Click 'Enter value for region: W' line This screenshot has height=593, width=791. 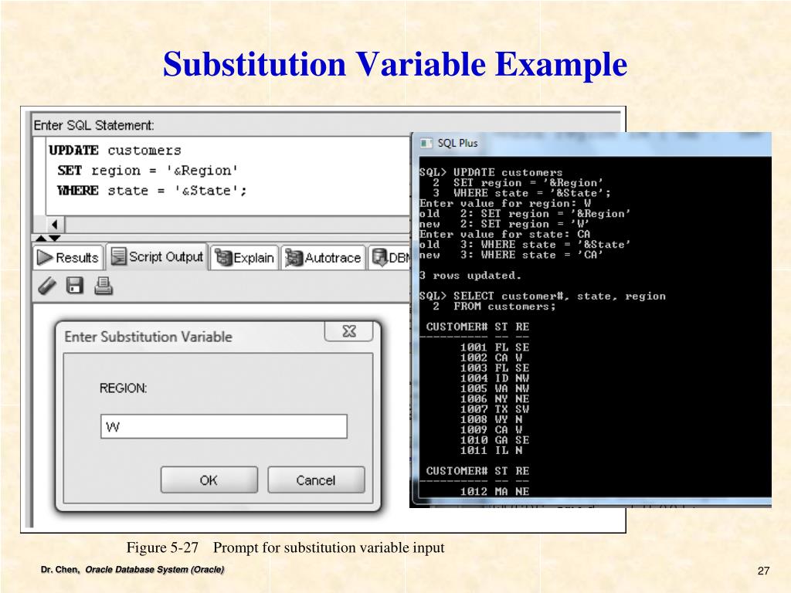[505, 203]
